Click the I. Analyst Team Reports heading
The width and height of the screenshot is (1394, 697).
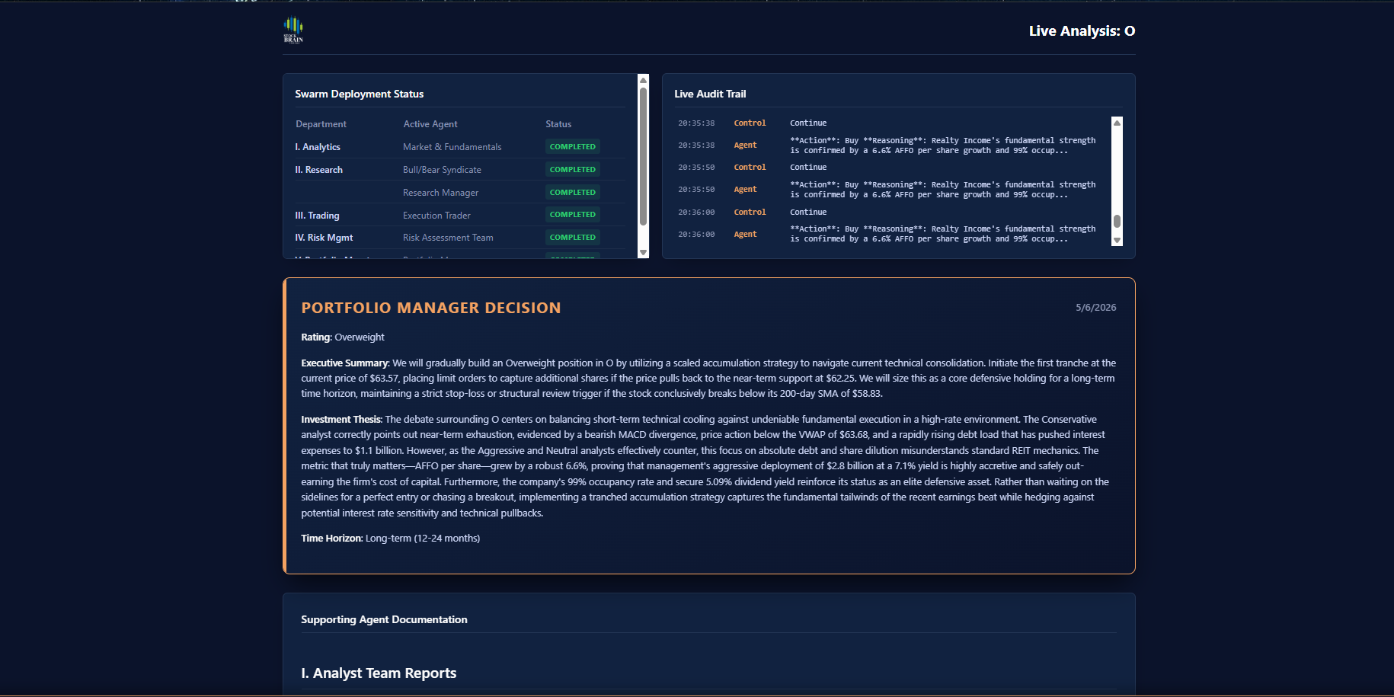click(x=379, y=673)
